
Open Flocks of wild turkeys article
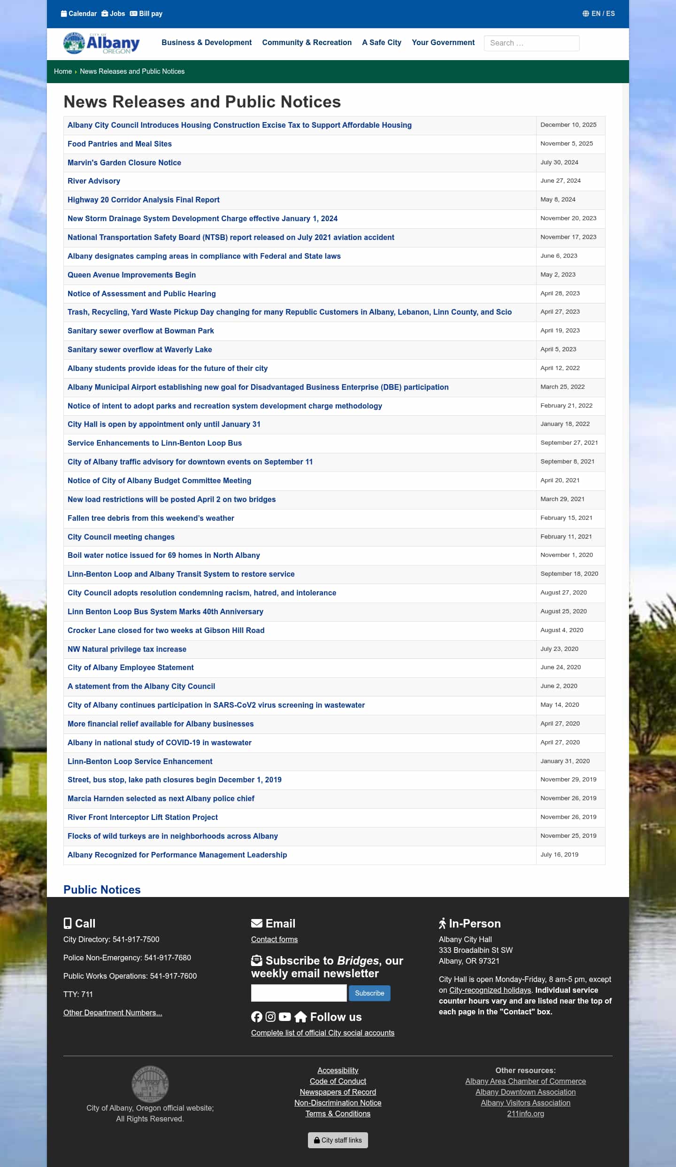(173, 836)
